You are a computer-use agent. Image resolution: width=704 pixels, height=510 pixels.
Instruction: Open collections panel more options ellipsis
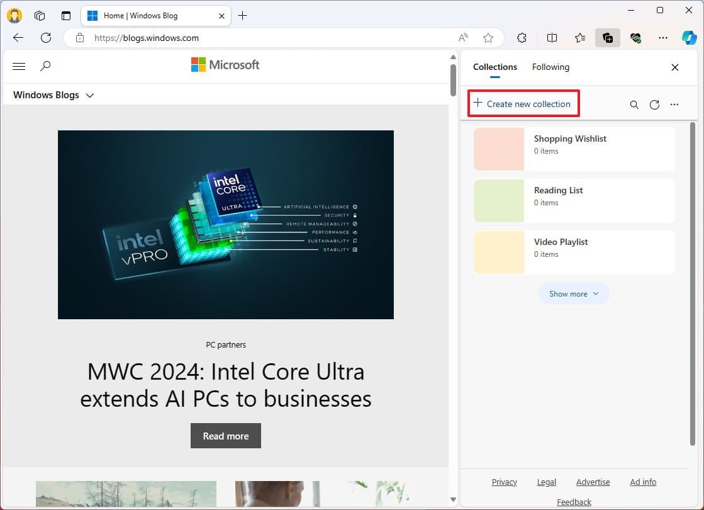(x=674, y=105)
